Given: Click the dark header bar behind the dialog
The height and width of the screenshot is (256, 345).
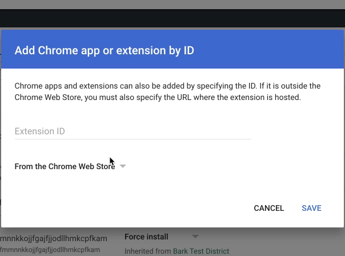Looking at the screenshot, I should tap(172, 18).
